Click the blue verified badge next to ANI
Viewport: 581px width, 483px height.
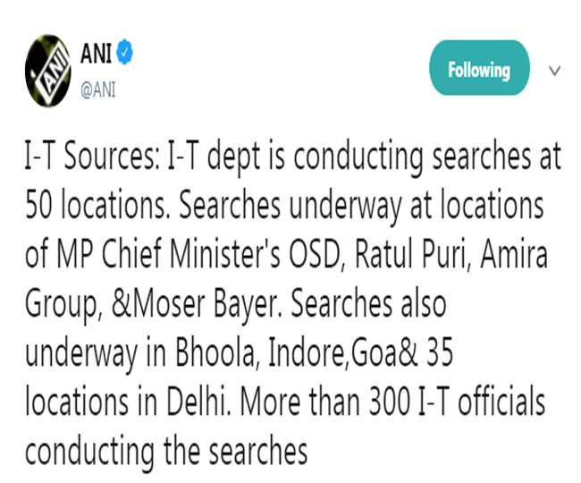(124, 52)
